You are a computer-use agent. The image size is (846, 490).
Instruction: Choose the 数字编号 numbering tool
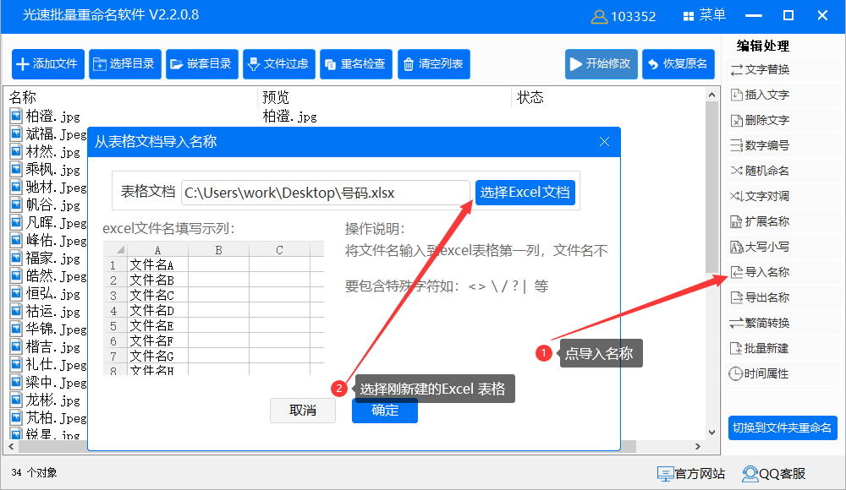(x=761, y=145)
